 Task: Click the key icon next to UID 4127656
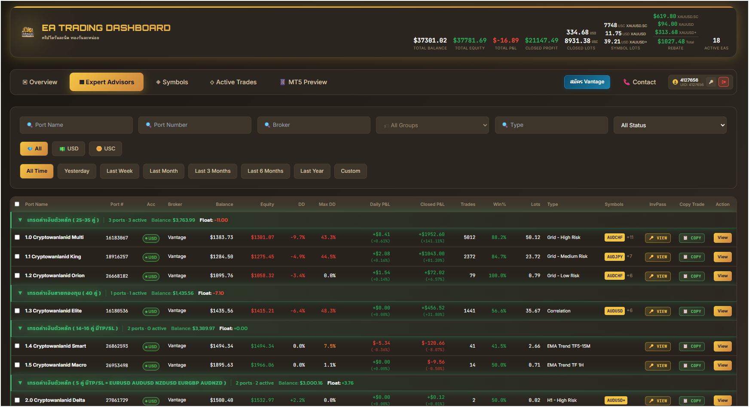[x=711, y=82]
